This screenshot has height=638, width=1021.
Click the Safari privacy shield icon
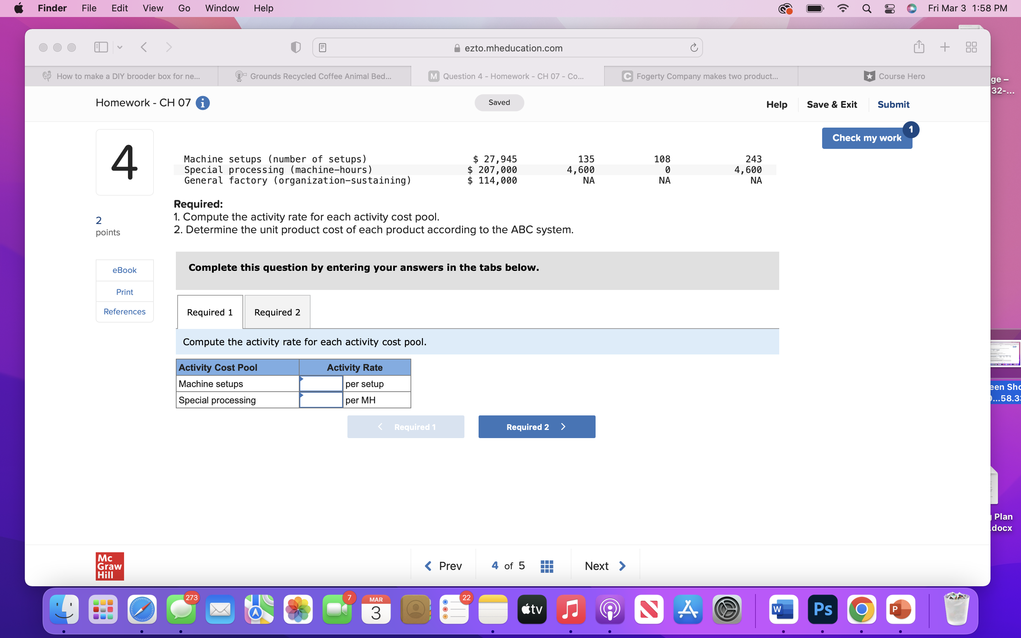click(296, 47)
